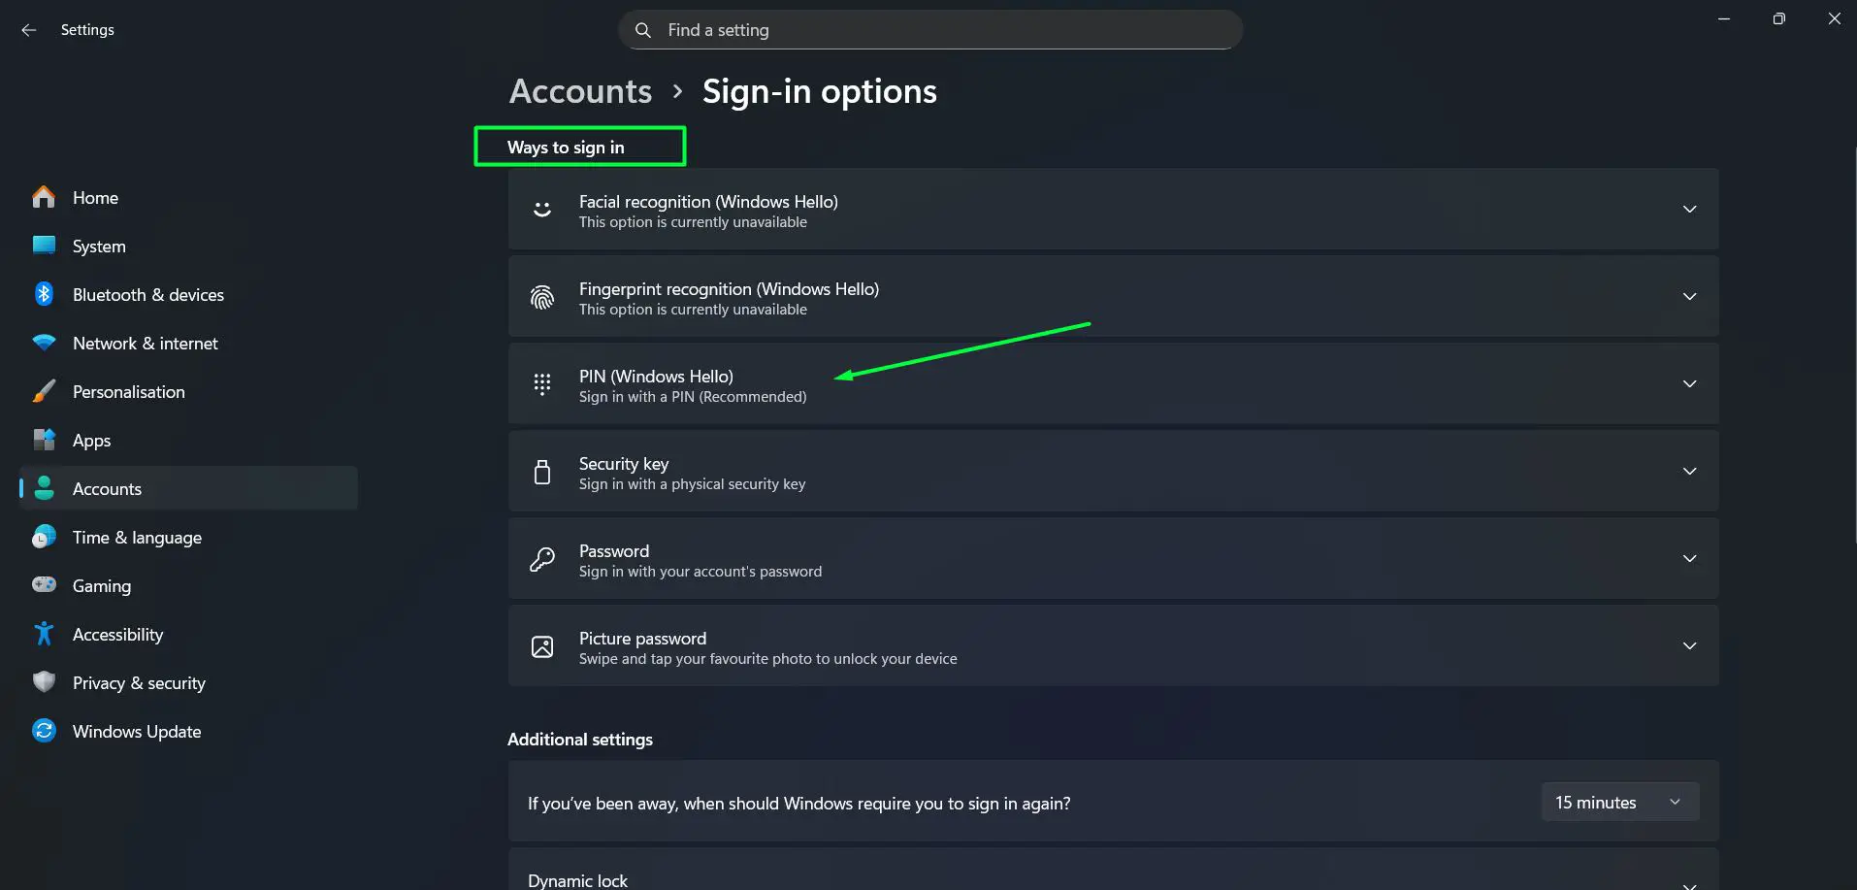Select the Personalisation brush icon
1857x890 pixels.
coord(44,391)
